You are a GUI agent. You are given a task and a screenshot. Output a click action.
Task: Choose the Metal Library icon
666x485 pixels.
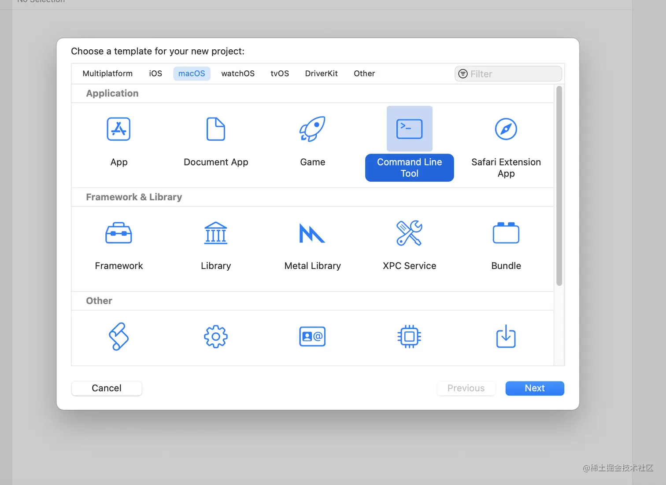click(312, 233)
